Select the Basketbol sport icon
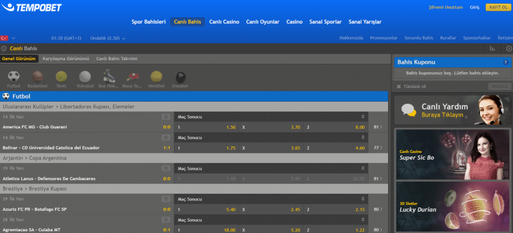 click(x=37, y=76)
